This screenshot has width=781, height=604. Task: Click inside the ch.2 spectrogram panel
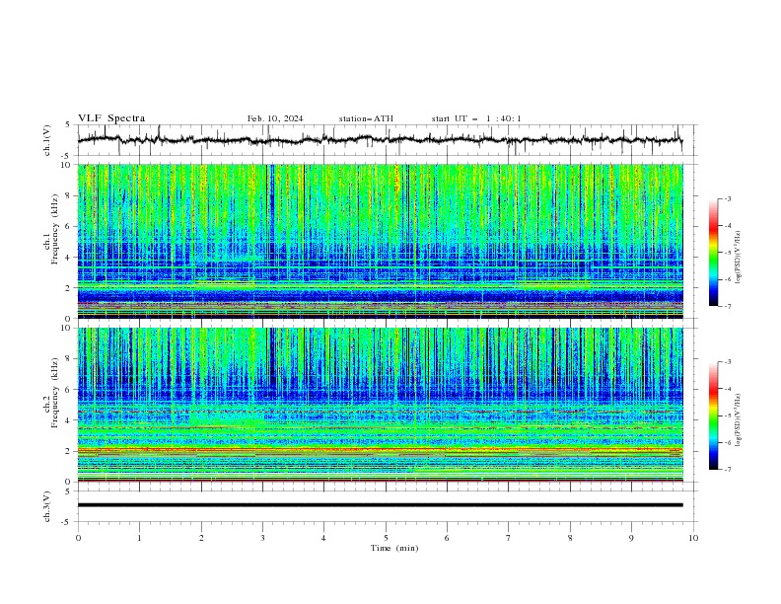pyautogui.click(x=380, y=405)
